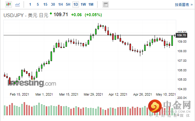Image resolution: width=195 pixels, height=121 pixels.
Task: Click the 109.00 price axis label
Action: click(x=182, y=42)
